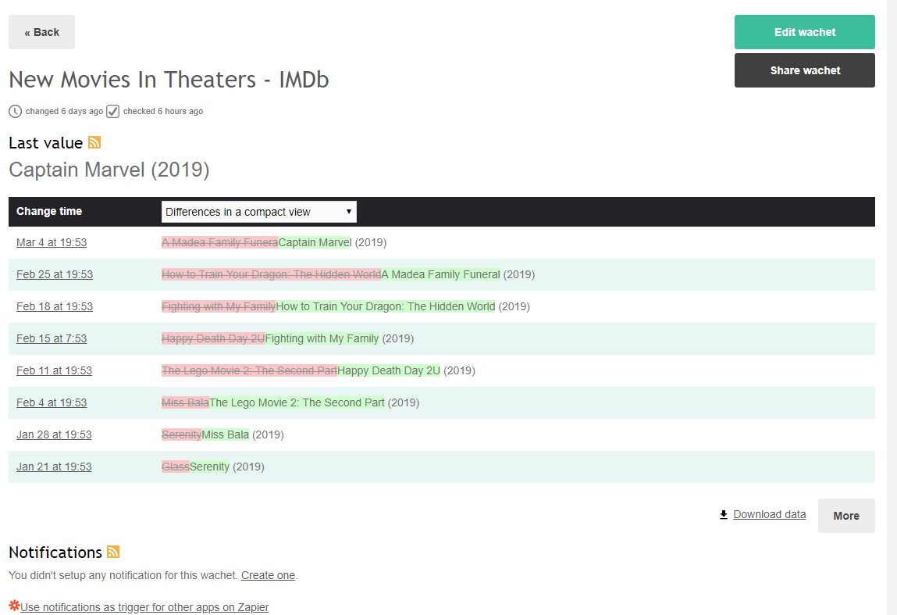
Task: Follow the 'Create one' notification link
Action: tap(269, 575)
